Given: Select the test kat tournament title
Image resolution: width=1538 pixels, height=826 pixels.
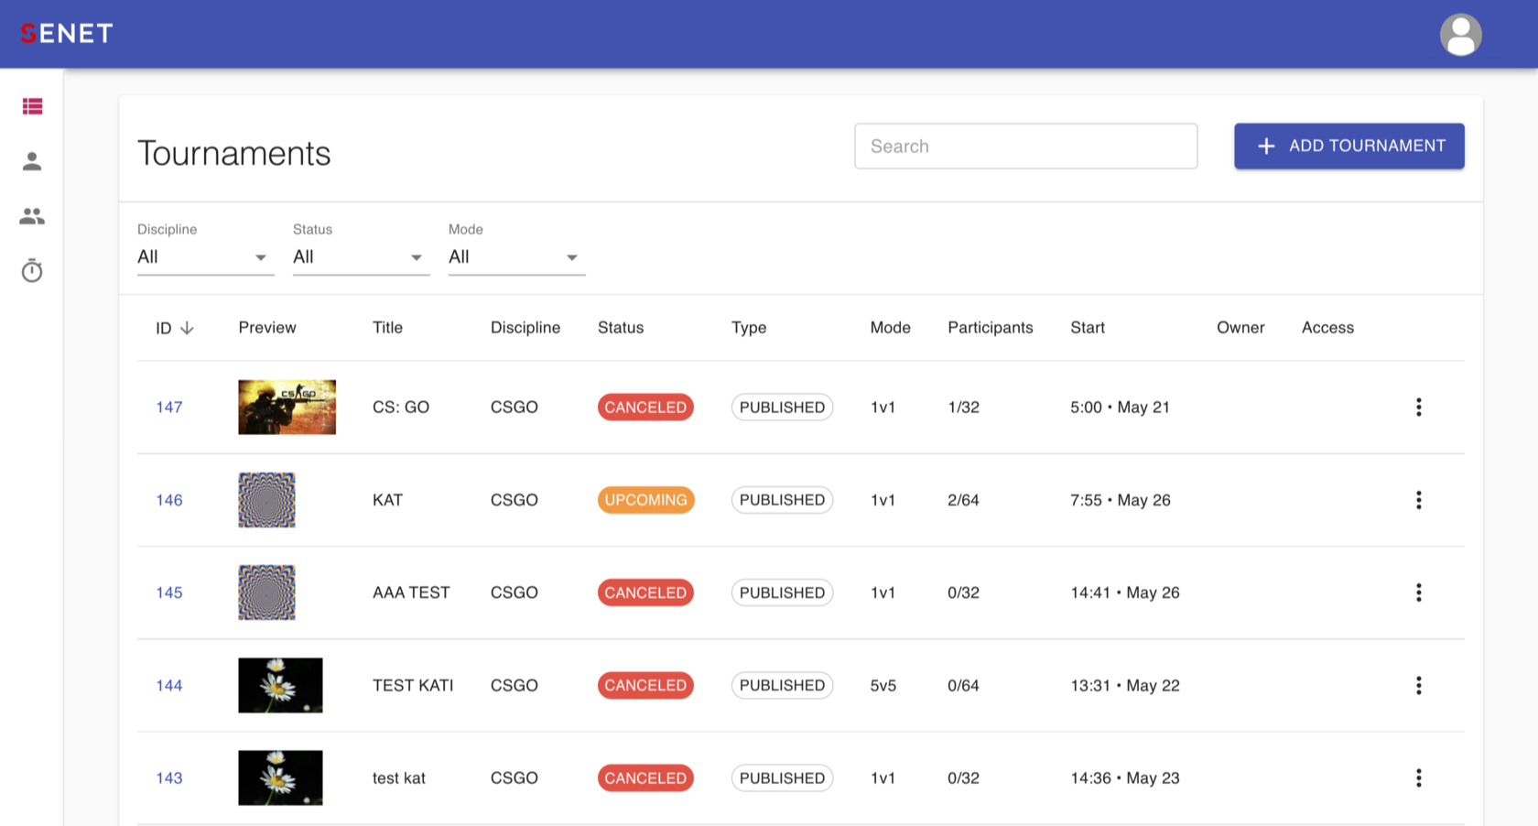Looking at the screenshot, I should 399,777.
